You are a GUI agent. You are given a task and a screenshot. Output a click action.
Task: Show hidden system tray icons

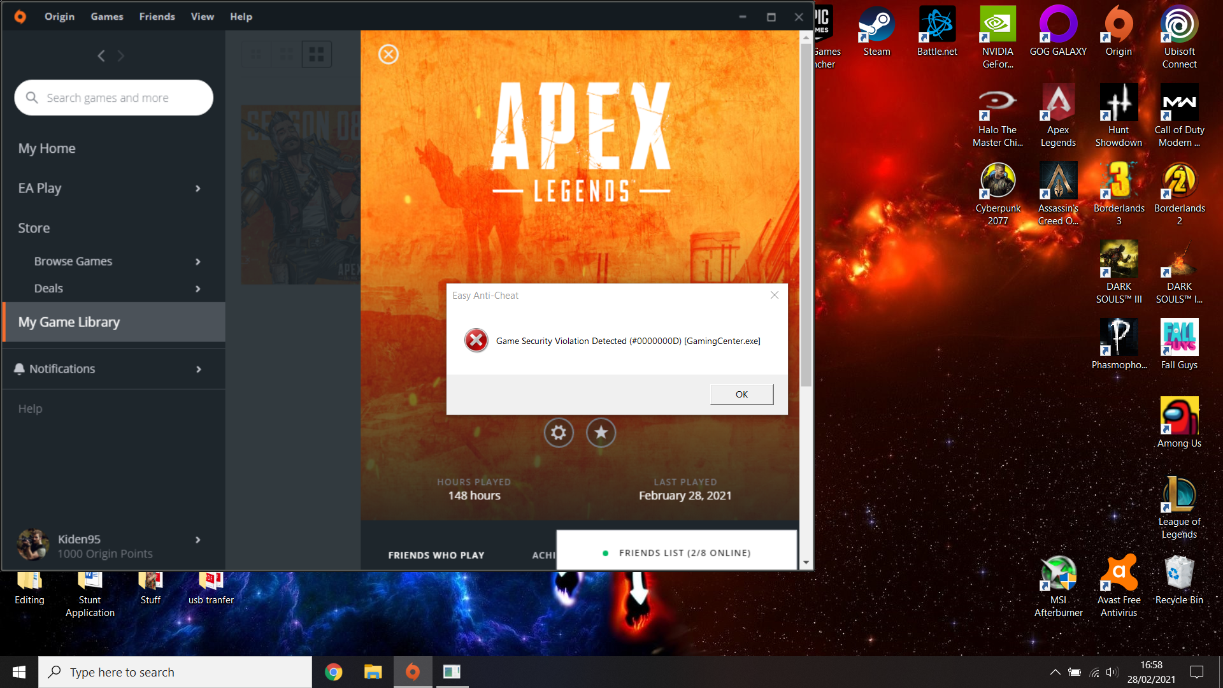click(x=1055, y=672)
